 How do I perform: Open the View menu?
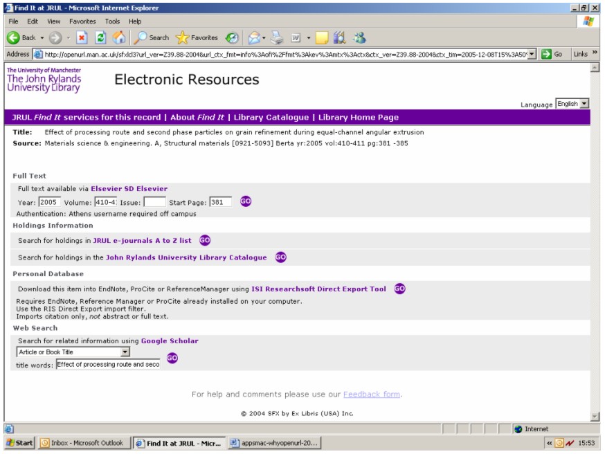(x=53, y=21)
